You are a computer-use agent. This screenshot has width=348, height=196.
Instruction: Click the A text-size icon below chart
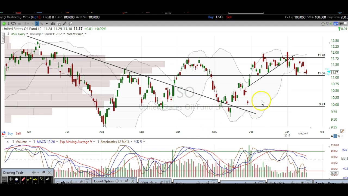pos(332,136)
